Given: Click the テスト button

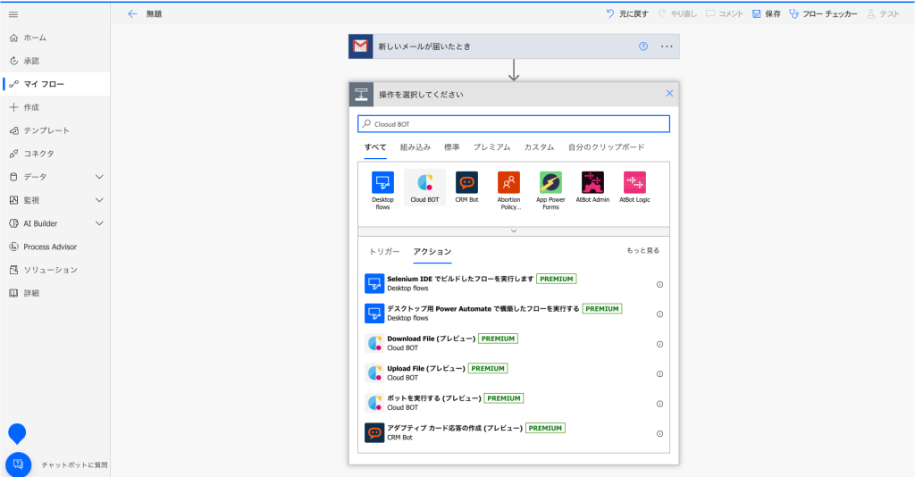Looking at the screenshot, I should coord(883,14).
